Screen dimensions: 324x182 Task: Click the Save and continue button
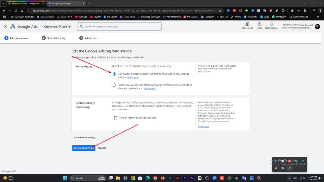click(84, 148)
